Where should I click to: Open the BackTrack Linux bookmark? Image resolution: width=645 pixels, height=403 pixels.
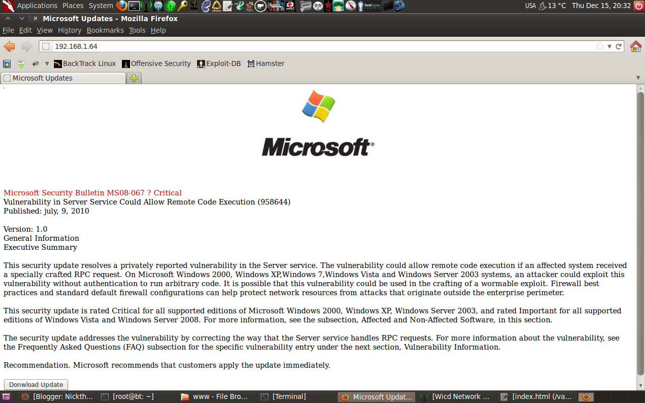point(85,64)
